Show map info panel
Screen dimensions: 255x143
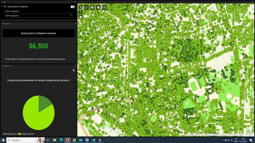click(x=98, y=7)
